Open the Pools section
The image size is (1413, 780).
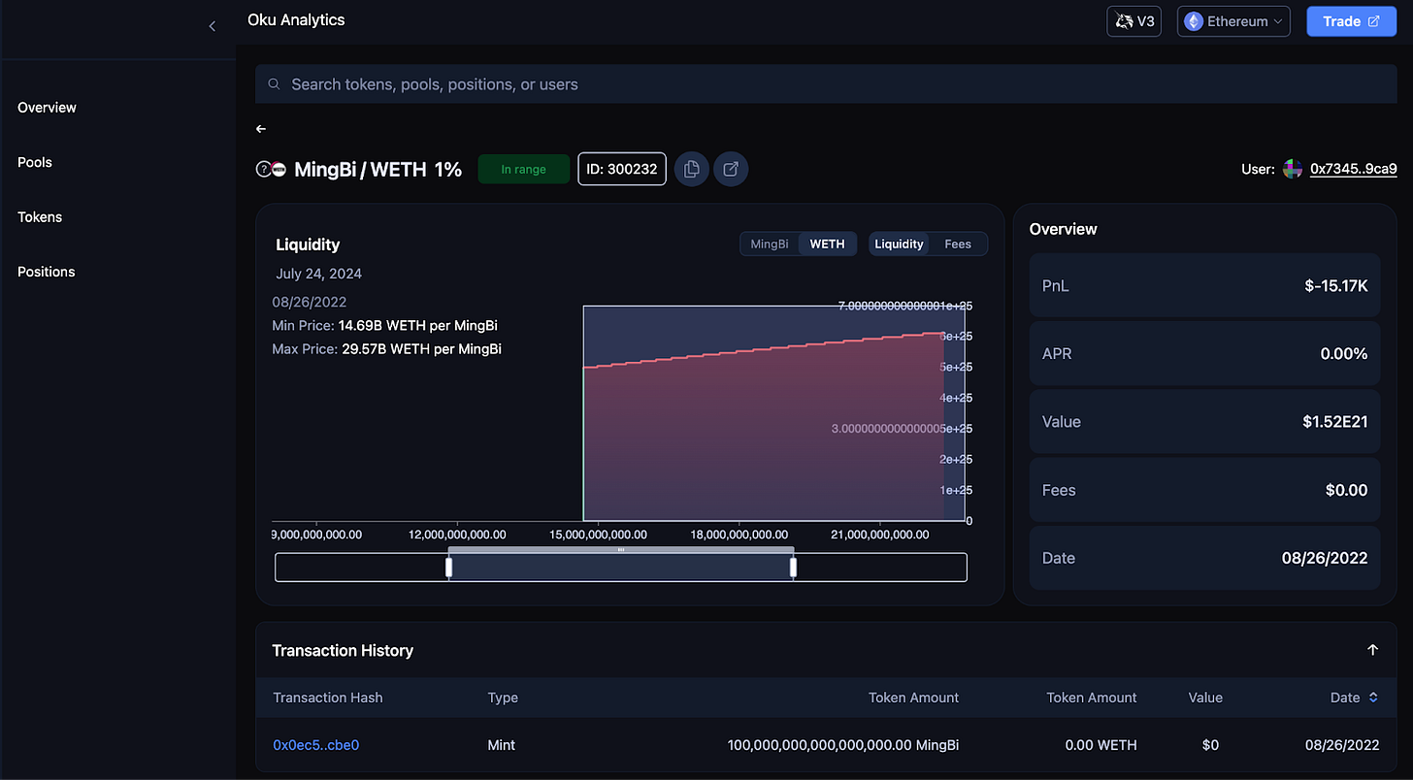click(34, 162)
